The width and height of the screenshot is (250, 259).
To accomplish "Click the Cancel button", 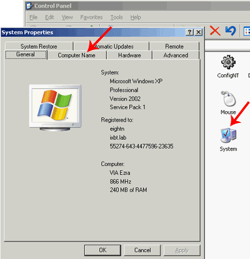I will [142, 250].
